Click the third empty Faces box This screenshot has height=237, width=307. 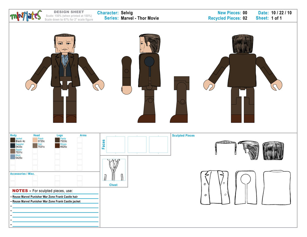(x=158, y=144)
